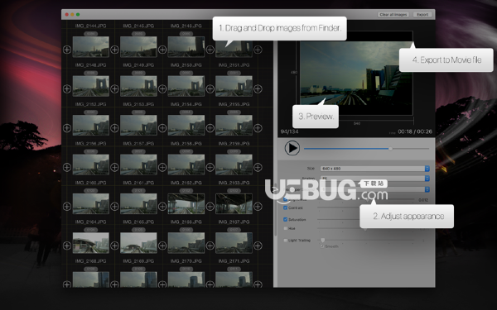The width and height of the screenshot is (497, 310).
Task: Click the plus icon between IMG_2158 and IMG_2159
Action: (210, 167)
